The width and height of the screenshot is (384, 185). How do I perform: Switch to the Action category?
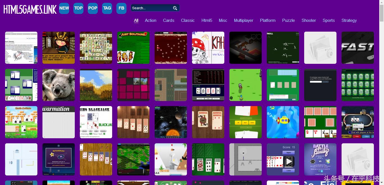point(150,20)
